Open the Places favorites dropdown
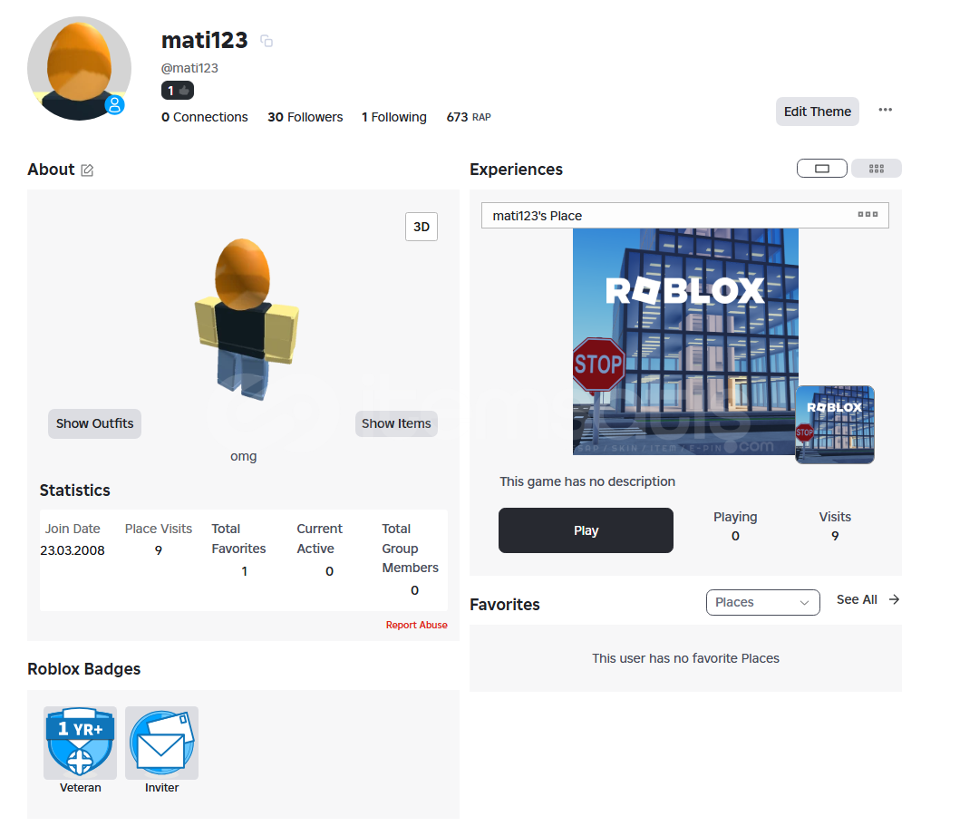This screenshot has width=979, height=826. click(x=763, y=602)
